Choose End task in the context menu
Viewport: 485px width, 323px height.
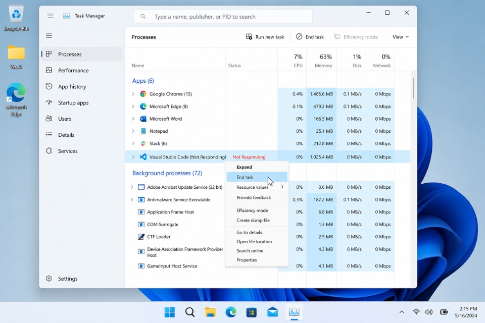[x=257, y=177]
